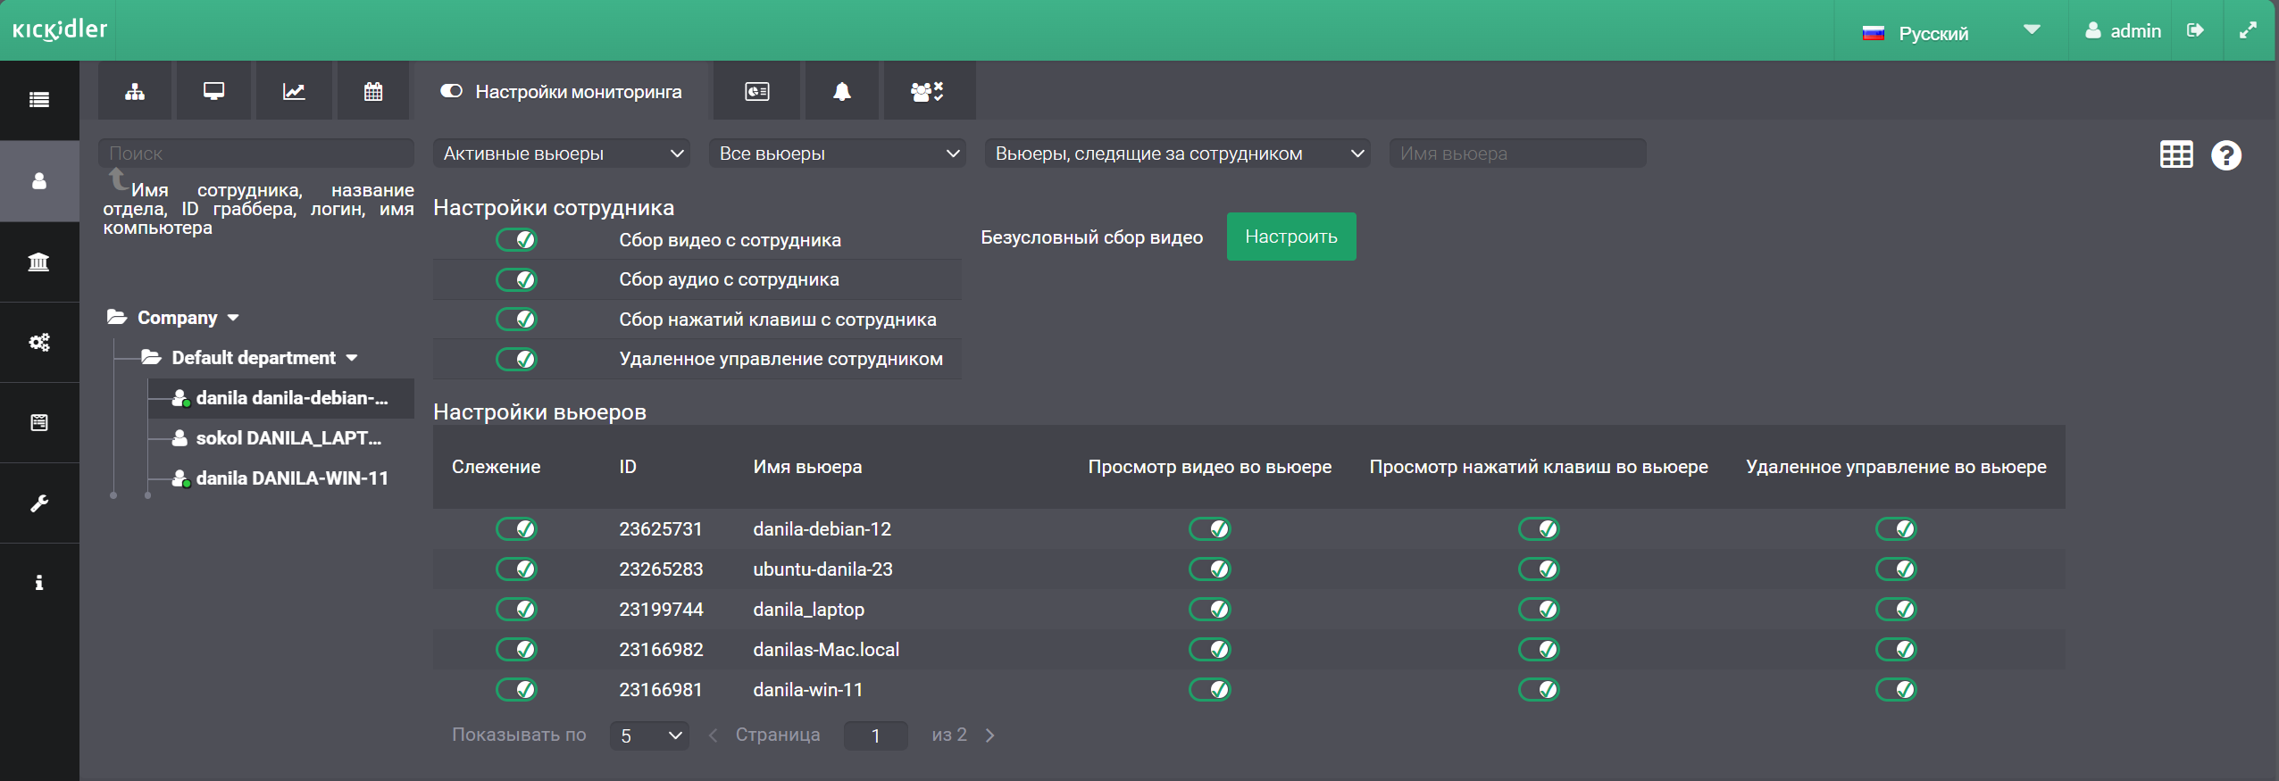Click the Просмотр видео во вьюере header
Viewport: 2279px width, 781px height.
1209,467
